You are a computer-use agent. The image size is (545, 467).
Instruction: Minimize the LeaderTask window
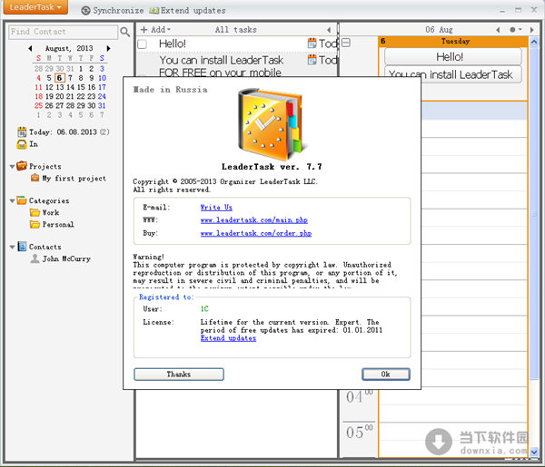[502, 11]
